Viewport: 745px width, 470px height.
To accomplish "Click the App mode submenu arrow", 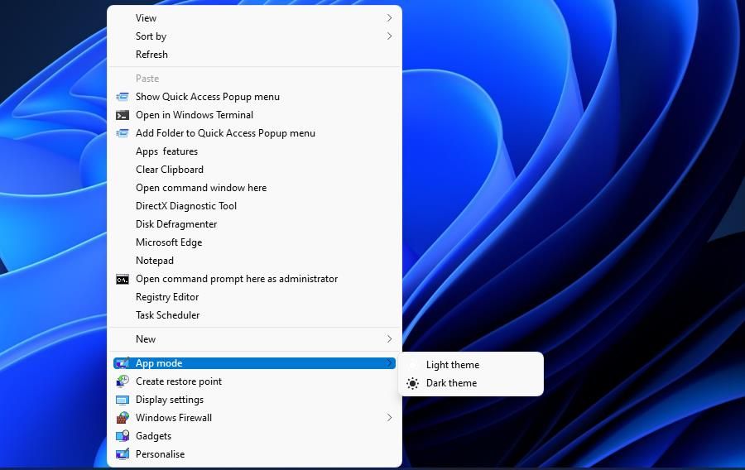I will pos(389,363).
